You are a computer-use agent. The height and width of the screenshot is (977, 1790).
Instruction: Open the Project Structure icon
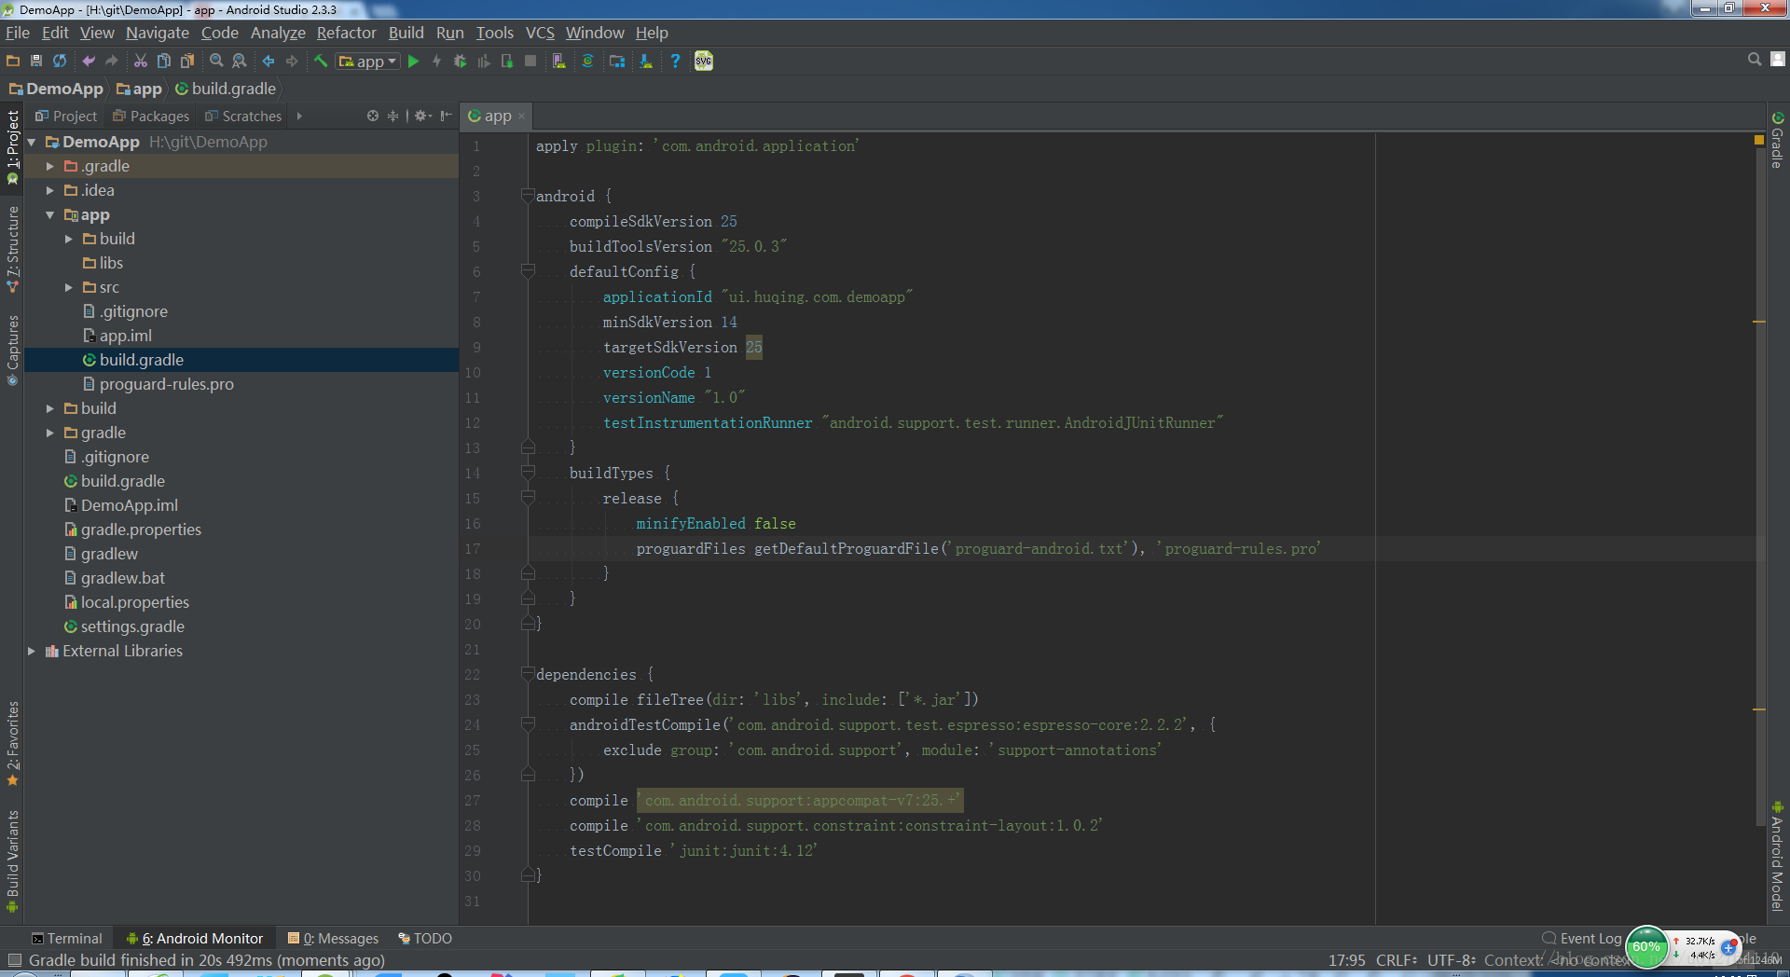(617, 61)
